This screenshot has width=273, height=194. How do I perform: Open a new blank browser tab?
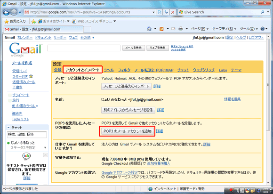87,29
